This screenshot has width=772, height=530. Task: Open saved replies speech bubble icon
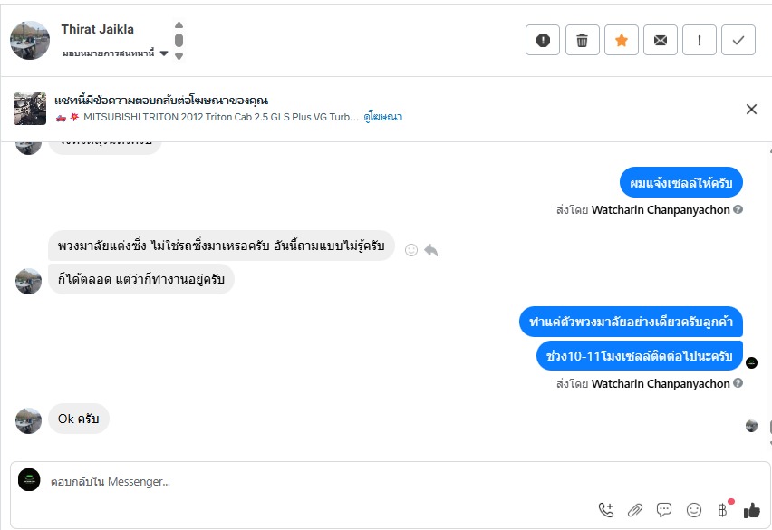[x=664, y=510]
